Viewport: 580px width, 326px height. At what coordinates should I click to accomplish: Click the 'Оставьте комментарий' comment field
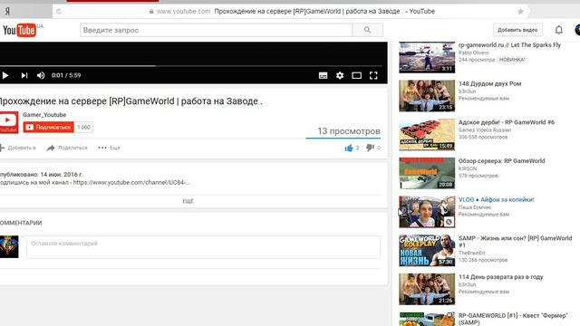(203, 247)
